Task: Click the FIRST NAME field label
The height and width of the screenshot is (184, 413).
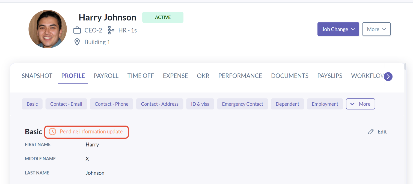Action: coord(38,144)
